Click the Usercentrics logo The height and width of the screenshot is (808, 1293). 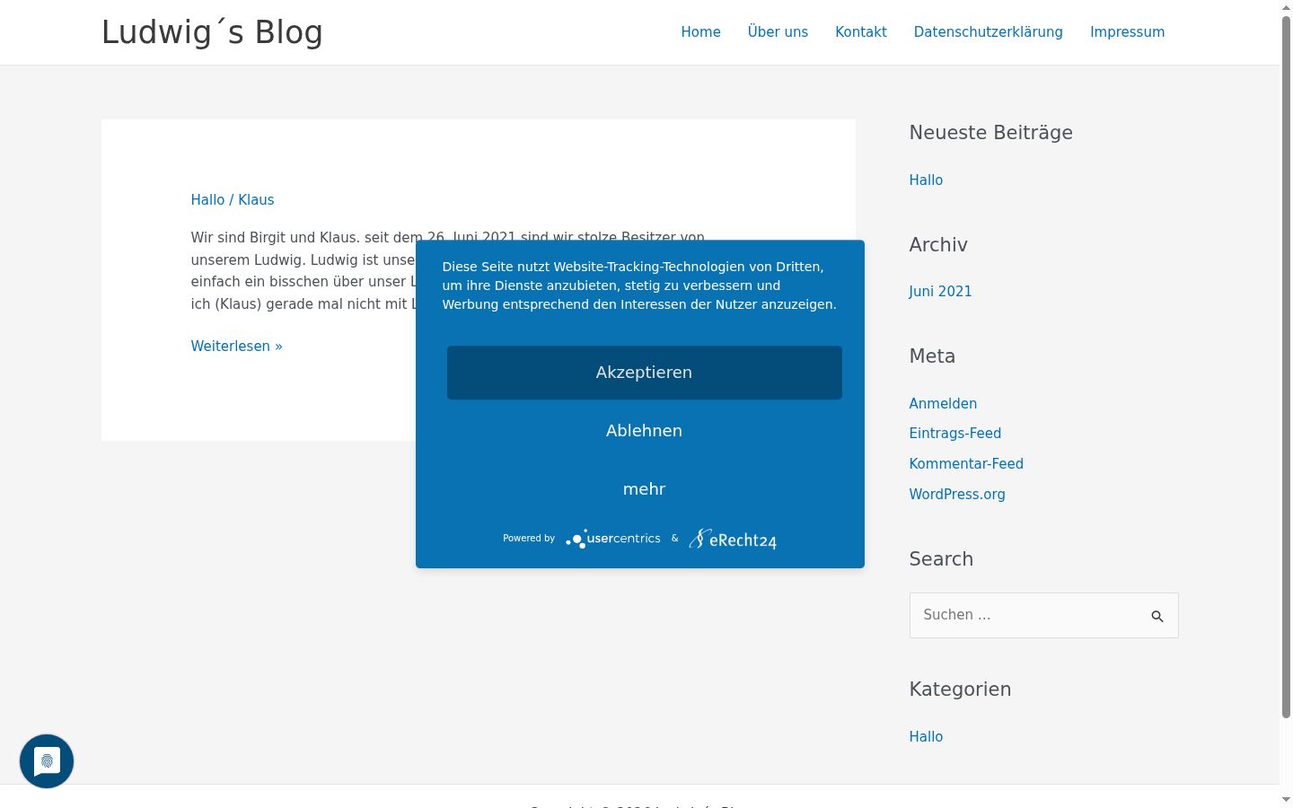(x=613, y=539)
